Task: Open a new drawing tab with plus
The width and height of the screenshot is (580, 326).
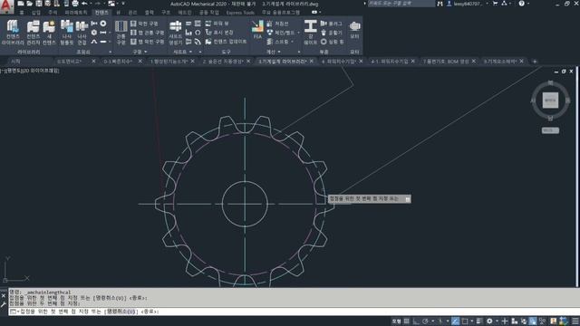Action: [535, 62]
